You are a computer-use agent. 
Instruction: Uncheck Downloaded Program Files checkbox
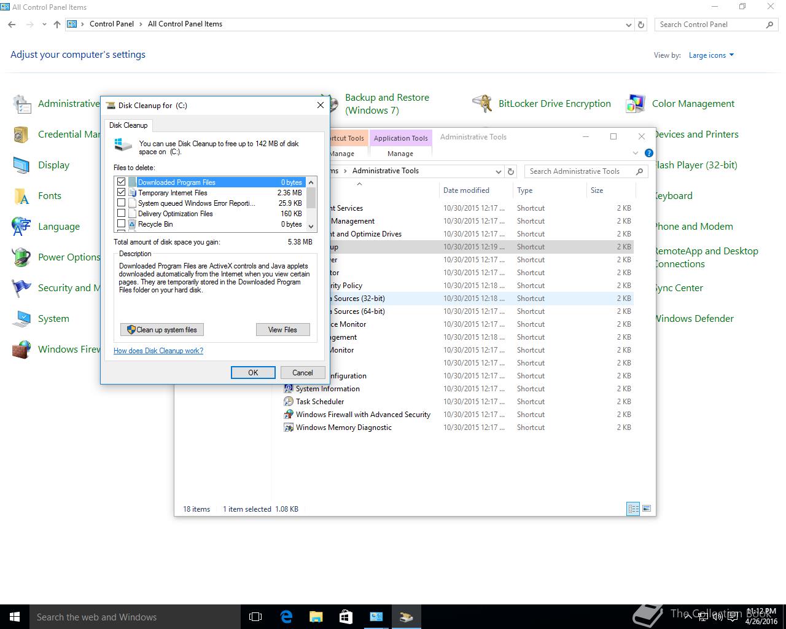point(121,182)
